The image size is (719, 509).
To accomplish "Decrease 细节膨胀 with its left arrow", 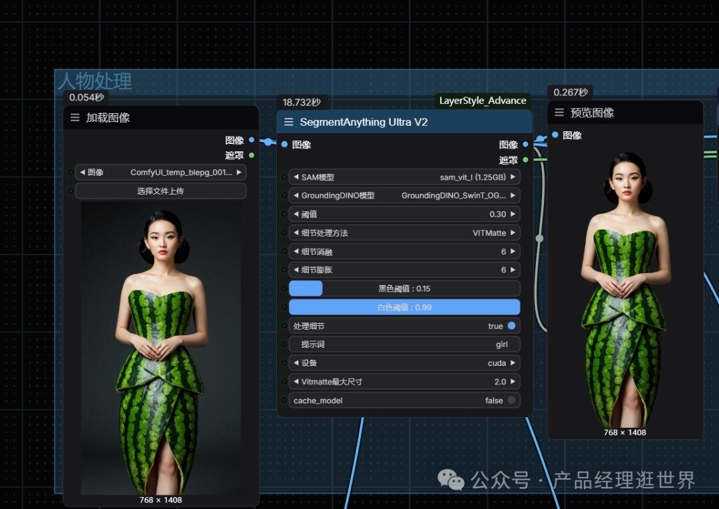I will click(x=296, y=270).
